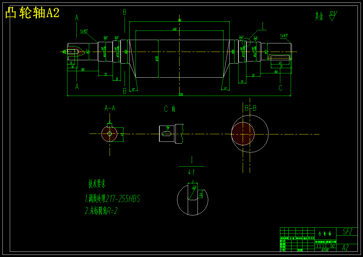Click the right "9°" taper angle dimension
This screenshot has width=363, height=257.
[x=225, y=89]
